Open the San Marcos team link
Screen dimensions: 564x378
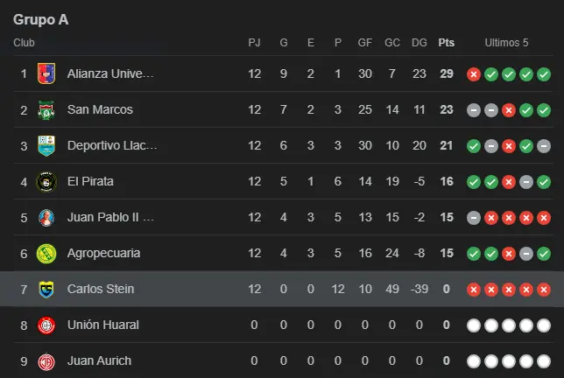coord(100,110)
